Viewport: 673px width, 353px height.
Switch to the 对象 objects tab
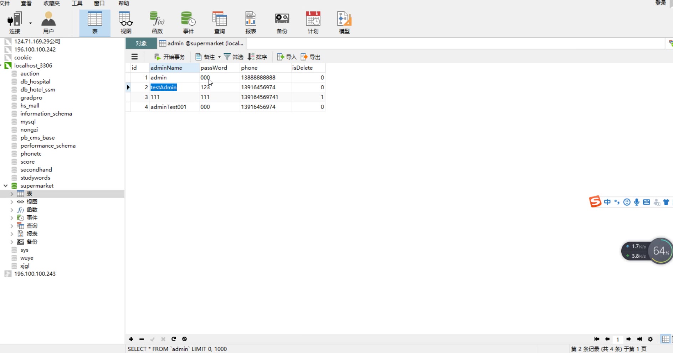[x=141, y=43]
